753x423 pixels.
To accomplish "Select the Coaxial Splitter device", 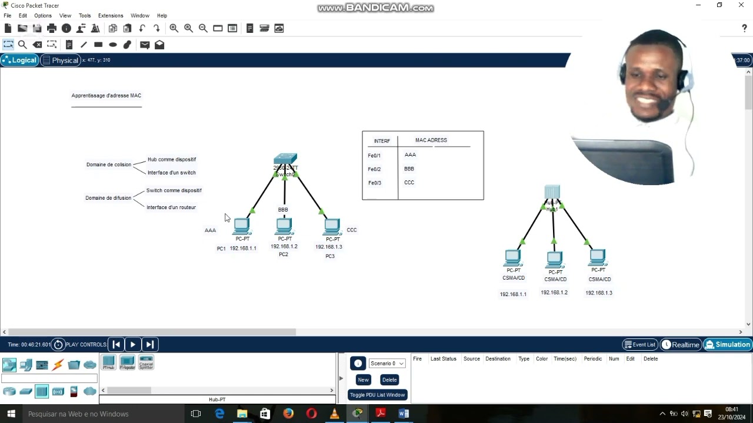I will pyautogui.click(x=146, y=362).
